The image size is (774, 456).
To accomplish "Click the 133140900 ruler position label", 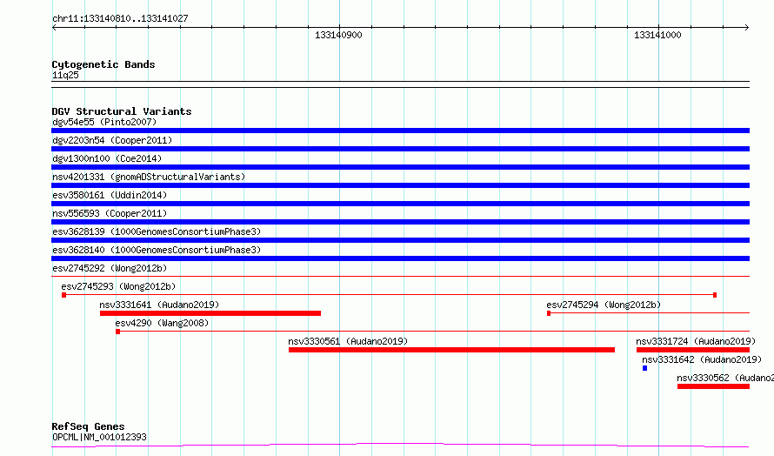I will (x=338, y=35).
